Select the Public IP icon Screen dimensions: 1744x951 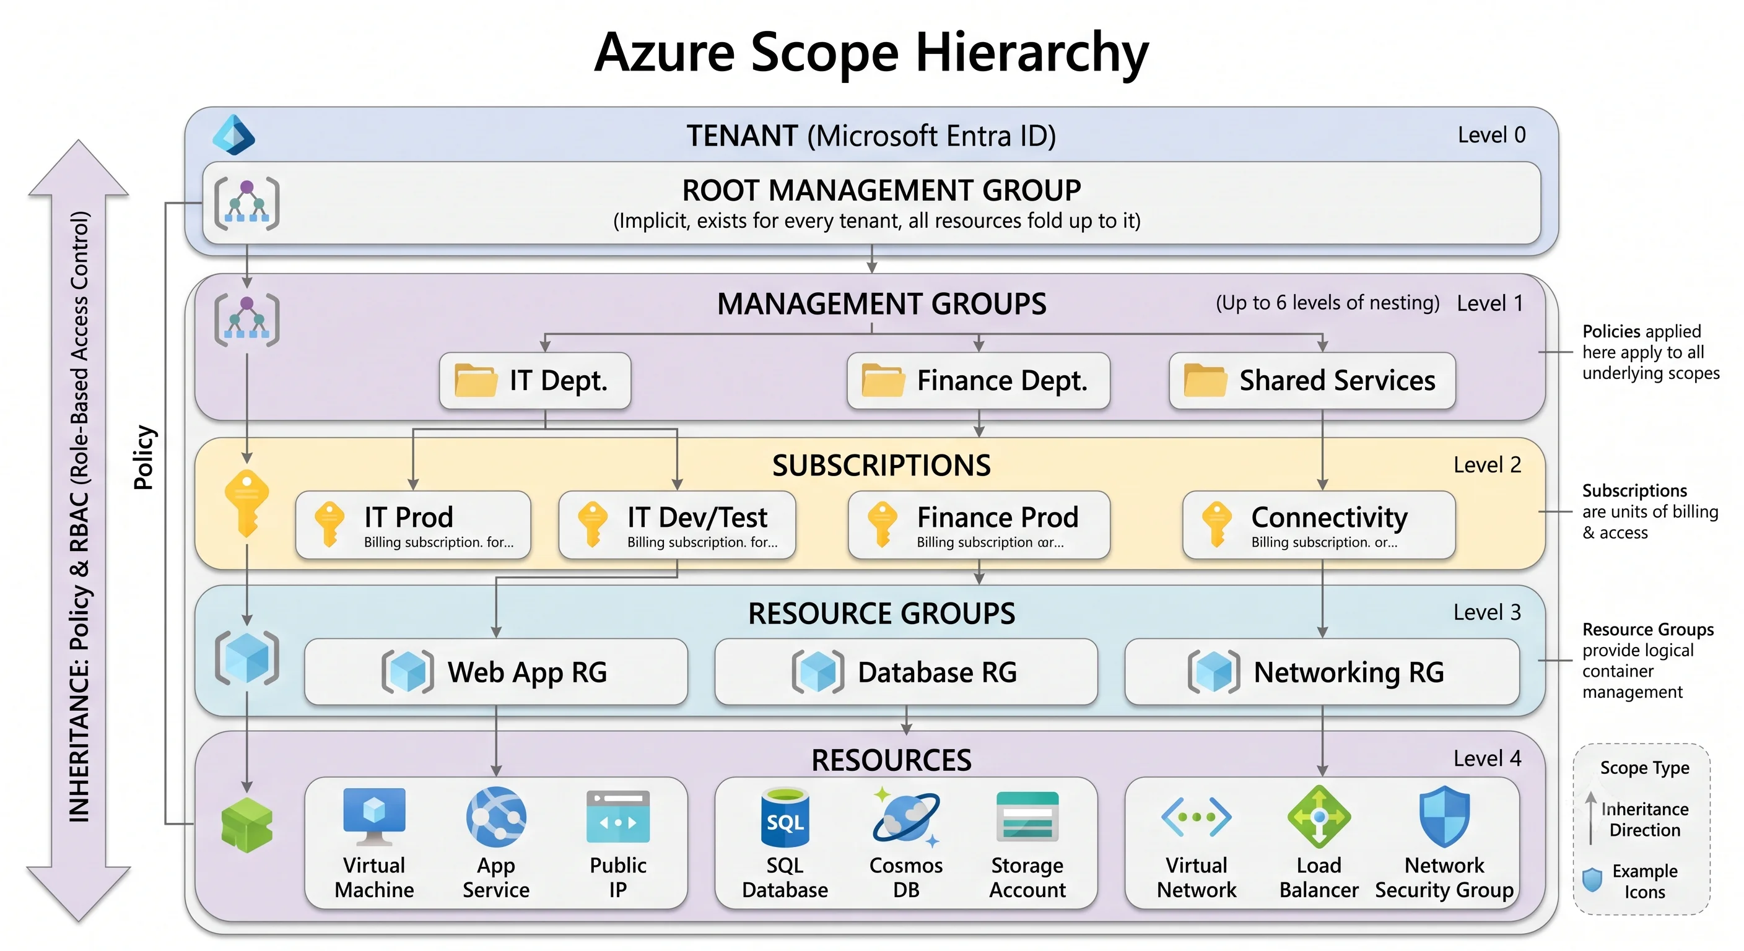pos(618,816)
